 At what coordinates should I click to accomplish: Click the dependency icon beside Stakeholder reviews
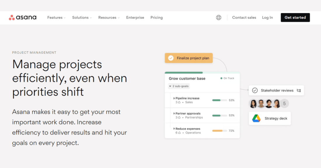click(299, 90)
